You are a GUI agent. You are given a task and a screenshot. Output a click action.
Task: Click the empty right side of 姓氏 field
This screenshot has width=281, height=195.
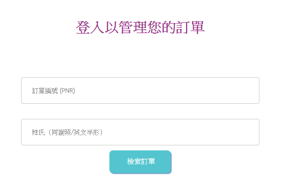[x=197, y=132]
